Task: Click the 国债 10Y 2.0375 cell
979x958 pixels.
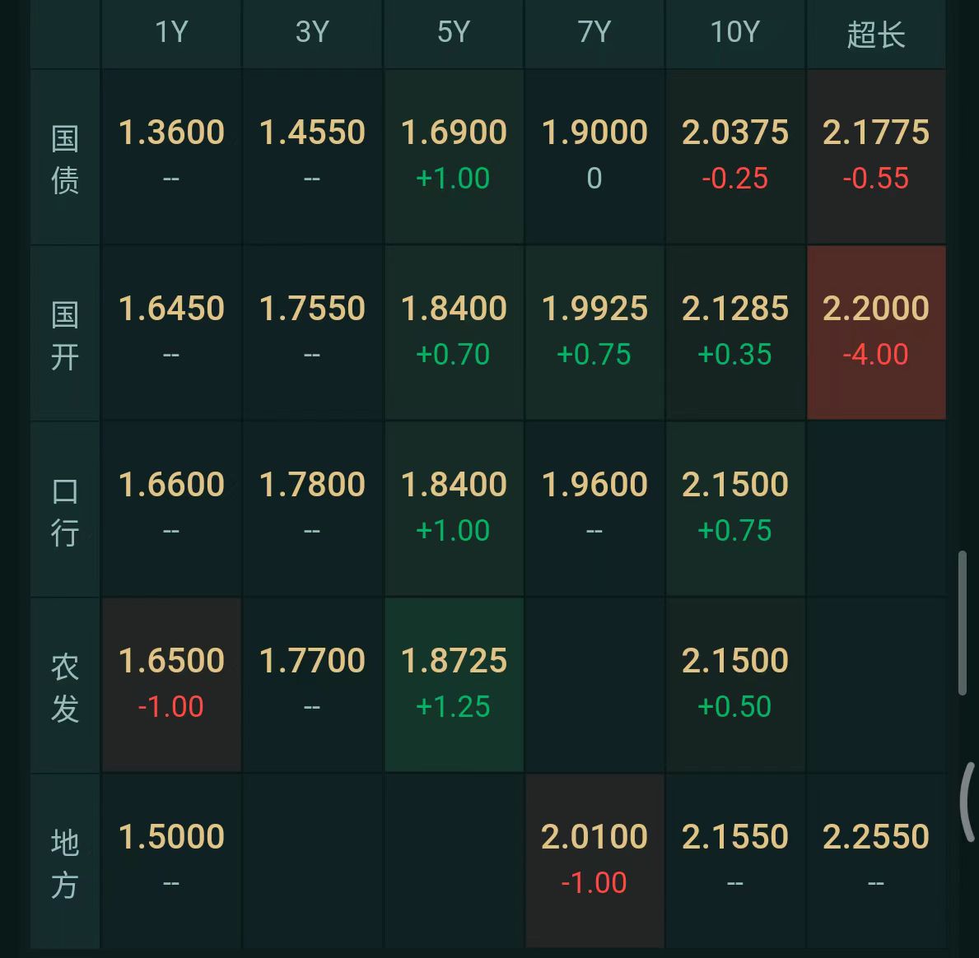Action: 735,156
